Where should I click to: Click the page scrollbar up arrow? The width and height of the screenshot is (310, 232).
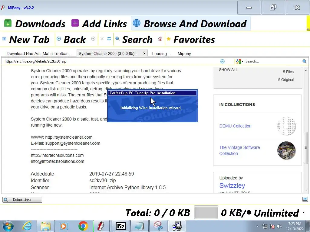coord(306,70)
